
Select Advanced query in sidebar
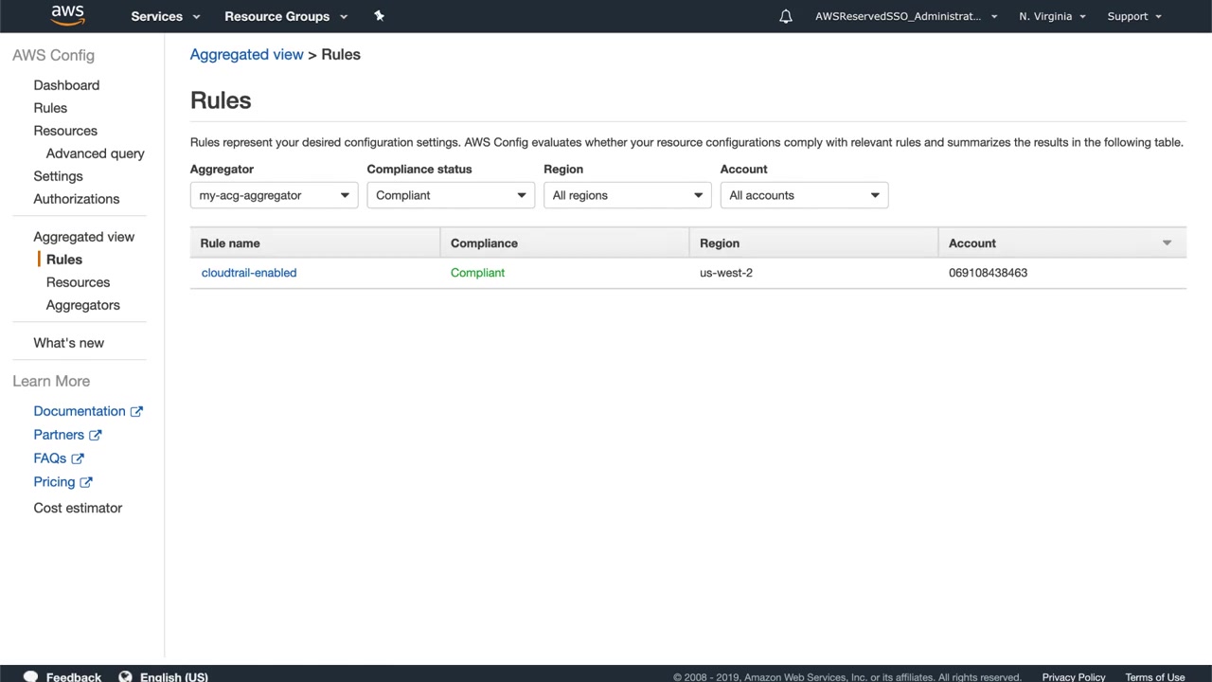[x=96, y=153]
